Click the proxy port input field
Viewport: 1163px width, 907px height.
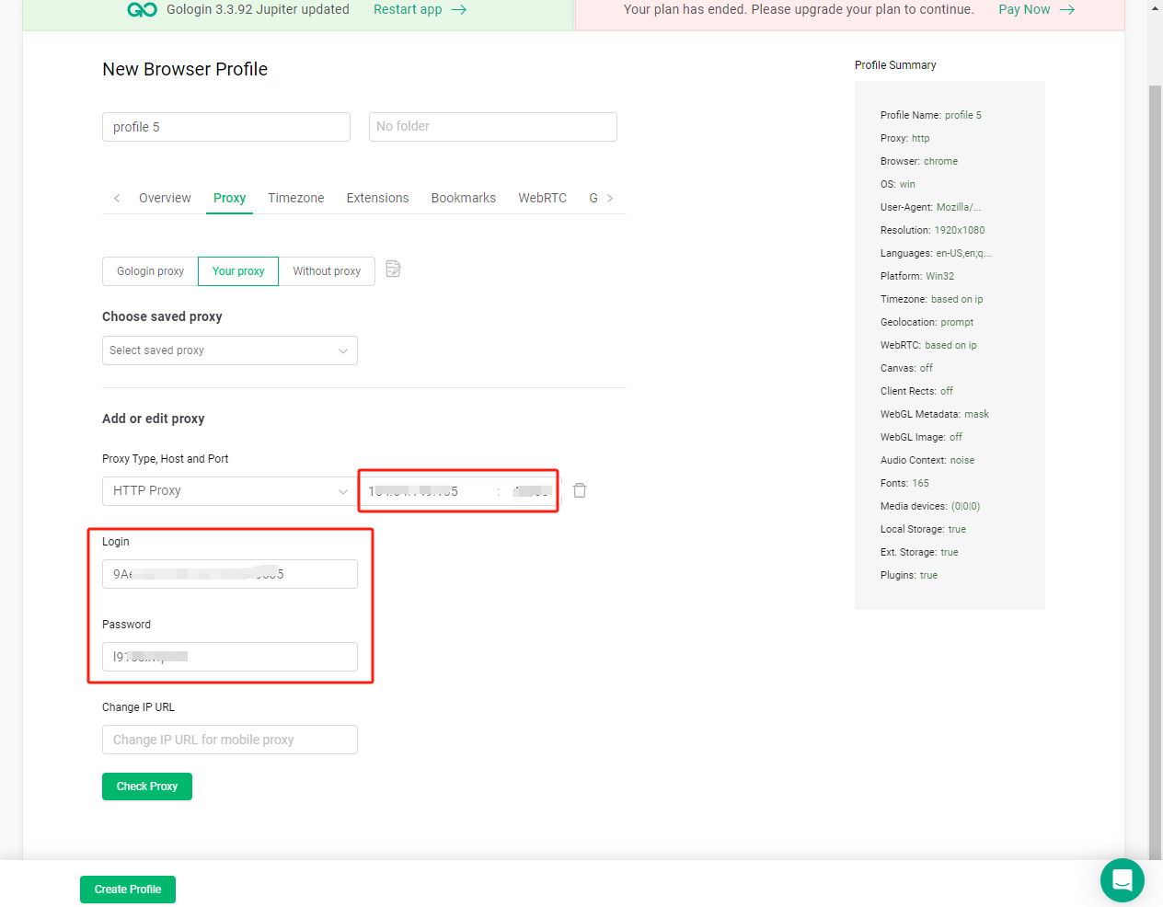(532, 491)
